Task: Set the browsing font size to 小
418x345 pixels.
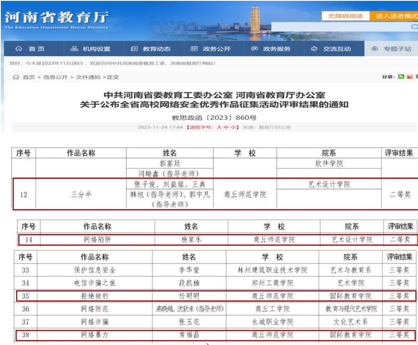Action: 233,127
